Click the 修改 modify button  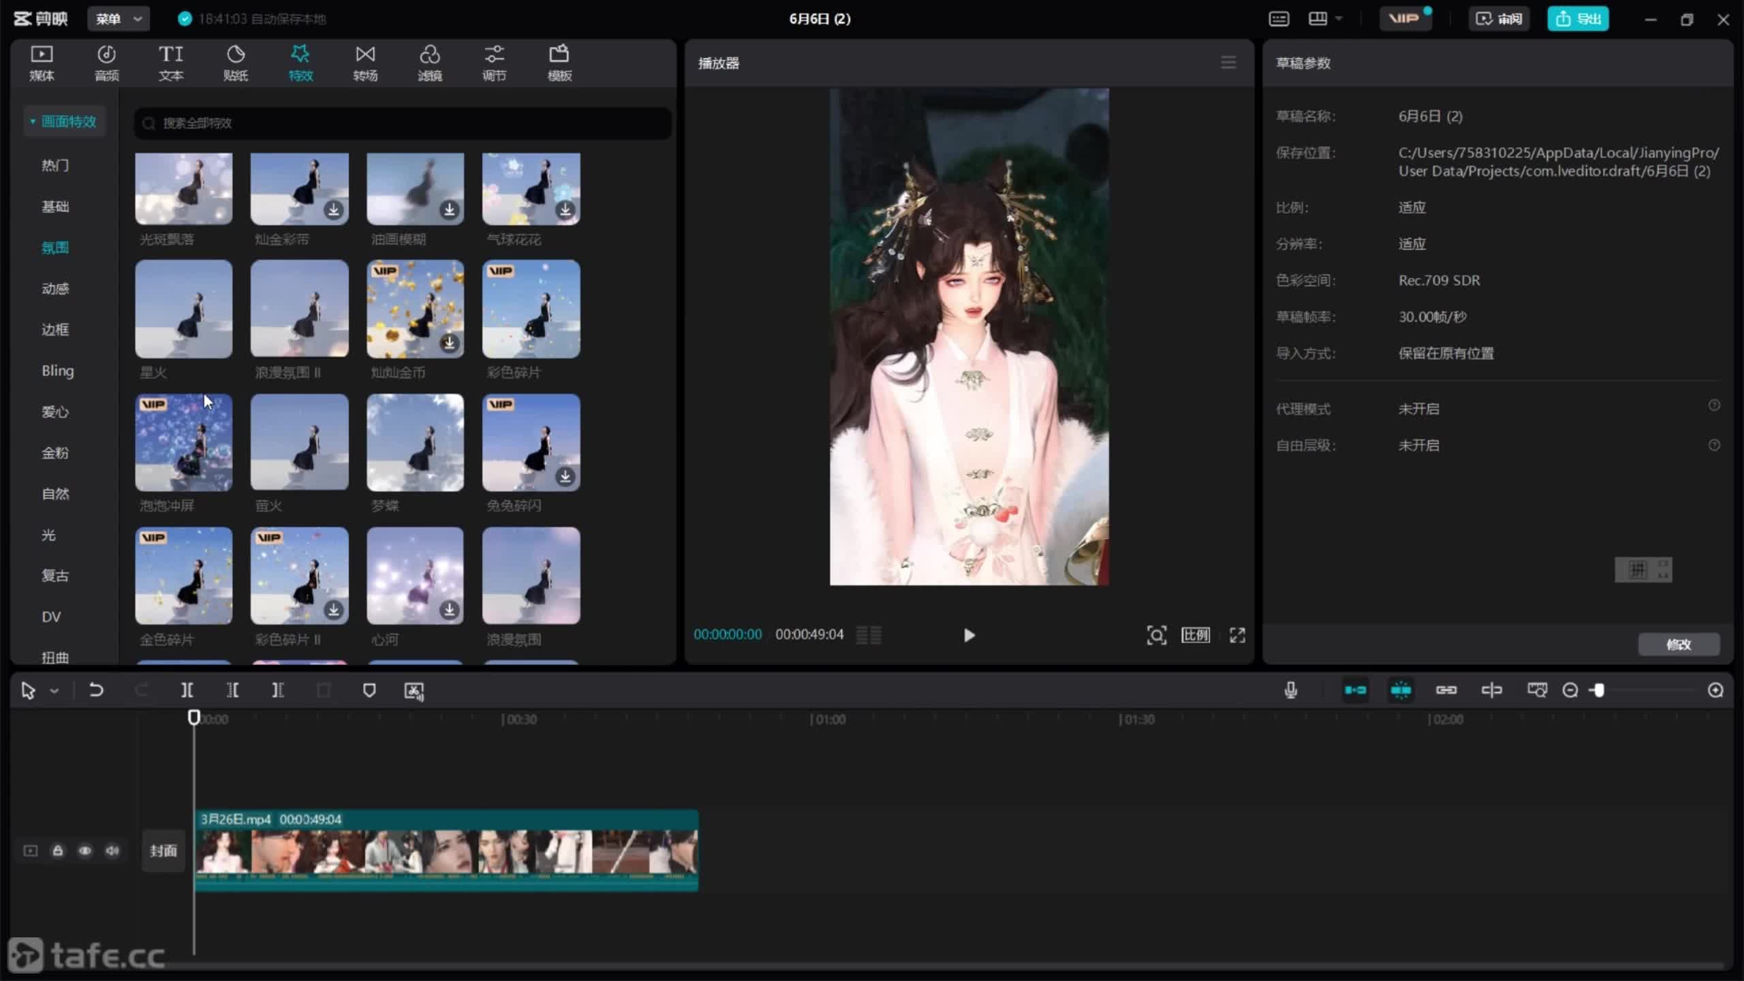(x=1679, y=644)
